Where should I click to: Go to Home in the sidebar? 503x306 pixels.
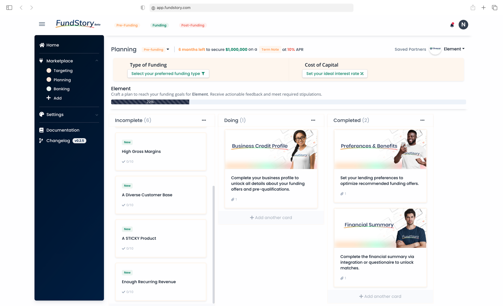pyautogui.click(x=53, y=45)
